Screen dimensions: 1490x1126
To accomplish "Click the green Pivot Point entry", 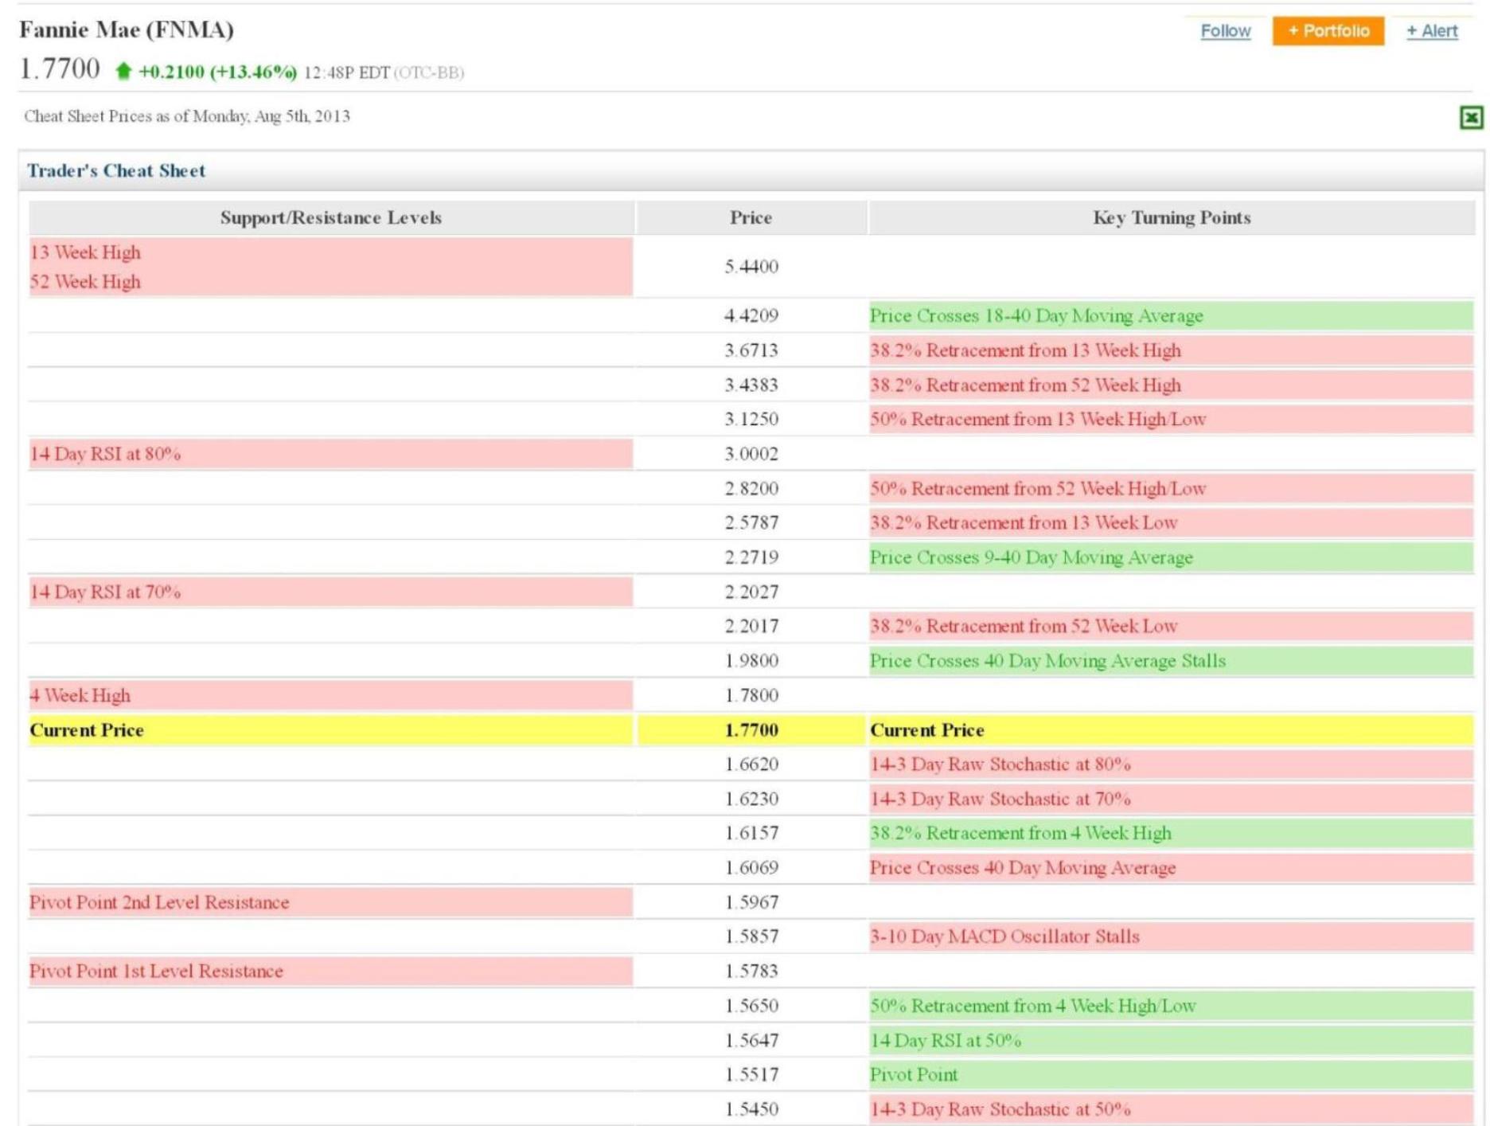I will click(913, 1074).
